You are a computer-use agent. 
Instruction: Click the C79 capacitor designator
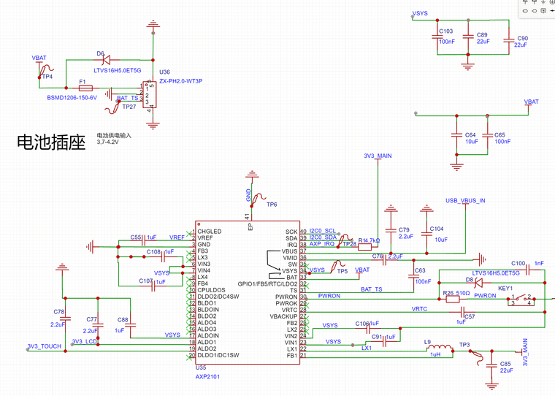tap(404, 230)
